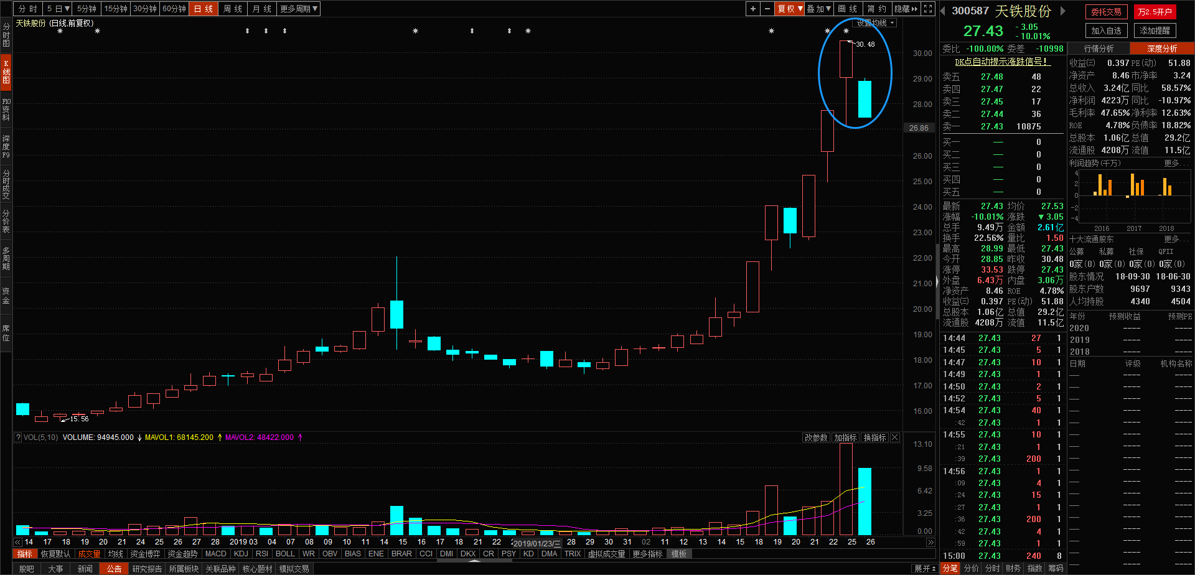Select BOLL indicator

[285, 554]
